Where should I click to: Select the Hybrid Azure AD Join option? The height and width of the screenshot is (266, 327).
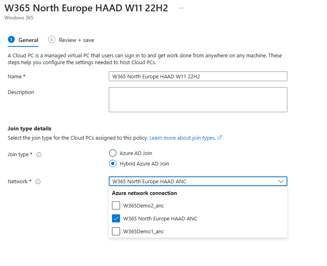pos(113,164)
